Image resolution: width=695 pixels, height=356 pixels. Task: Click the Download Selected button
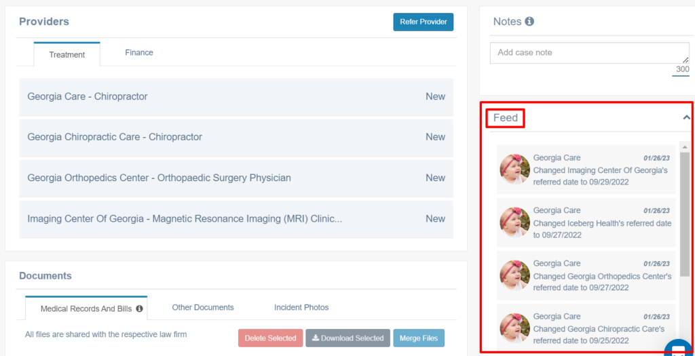tap(347, 338)
